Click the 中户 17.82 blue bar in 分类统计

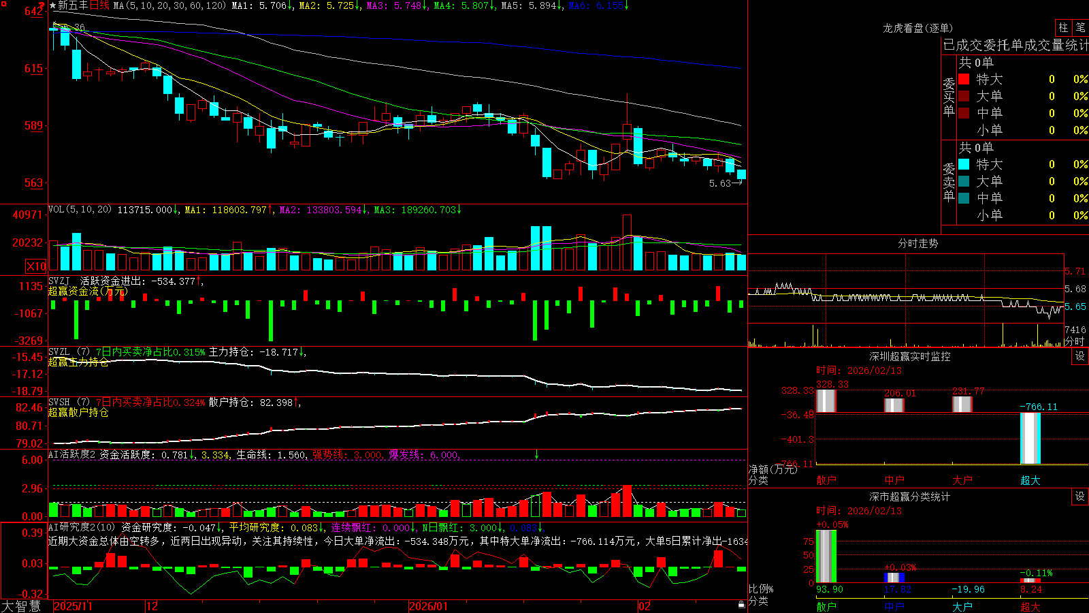(894, 578)
